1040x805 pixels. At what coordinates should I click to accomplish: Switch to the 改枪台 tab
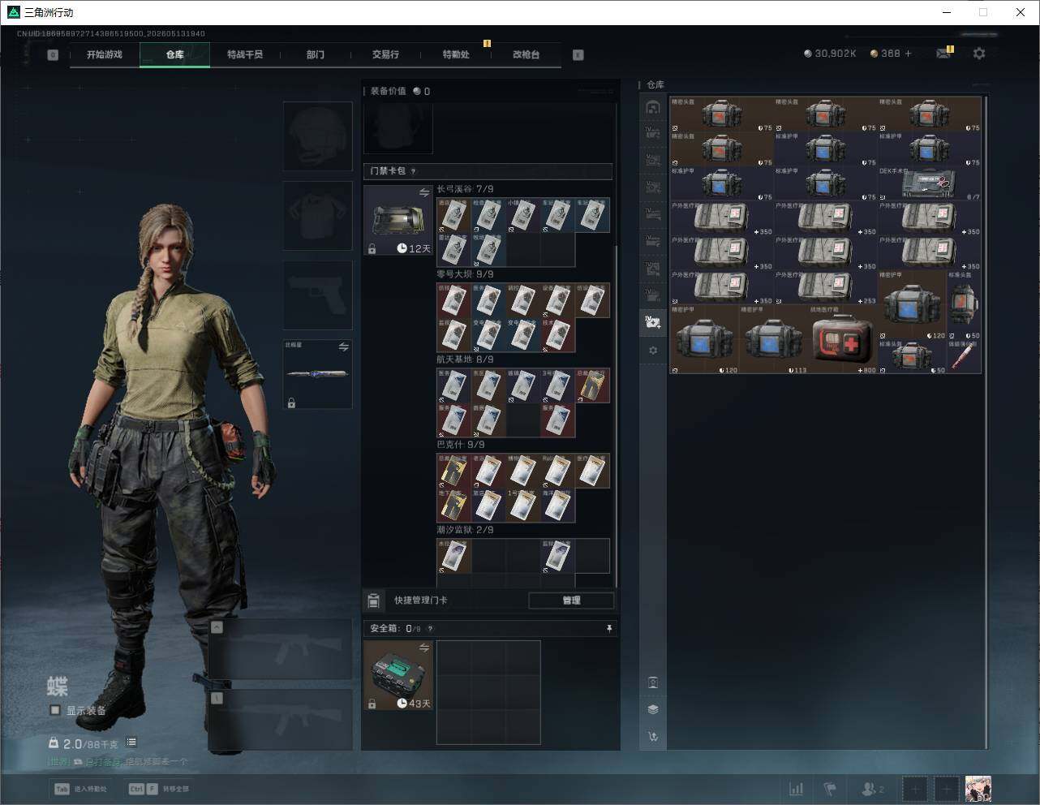point(526,54)
